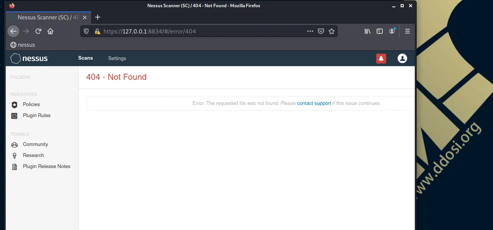
Task: Open the Settings tab
Action: (x=117, y=59)
